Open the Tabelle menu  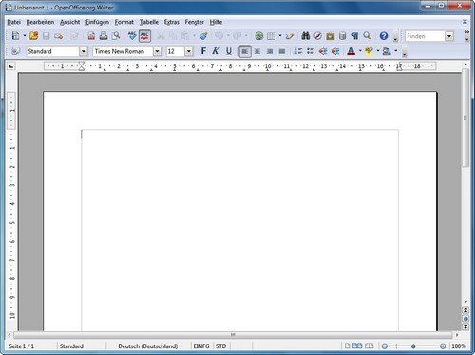click(x=149, y=22)
